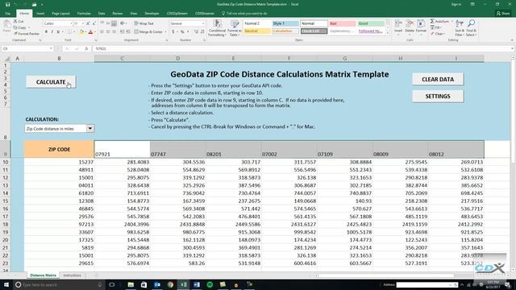
Task: Toggle Underline formatting
Action: click(x=58, y=32)
